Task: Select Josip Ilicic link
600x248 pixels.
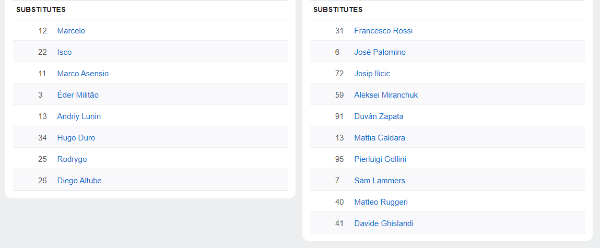Action: pyautogui.click(x=372, y=74)
